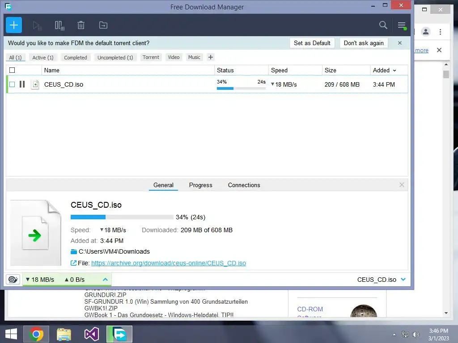Viewport: 458px width, 343px height.
Task: Click the 34% progress bar in Status column
Action: [x=241, y=88]
